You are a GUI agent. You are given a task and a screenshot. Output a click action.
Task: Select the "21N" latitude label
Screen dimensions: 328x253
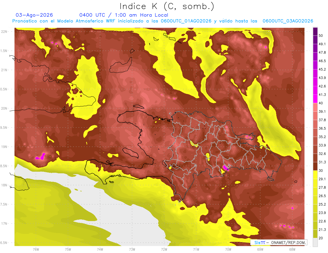pos(4,70)
